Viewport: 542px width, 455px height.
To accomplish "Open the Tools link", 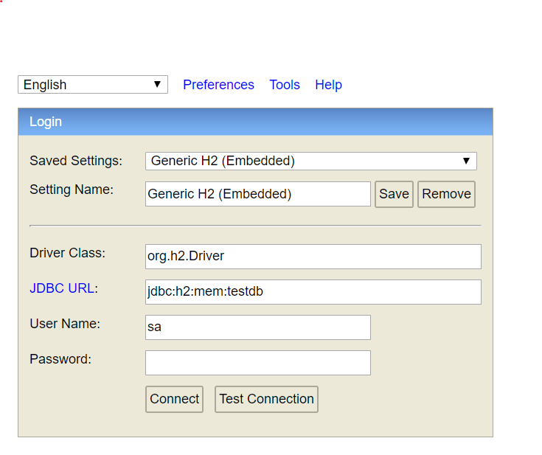I will coord(285,85).
